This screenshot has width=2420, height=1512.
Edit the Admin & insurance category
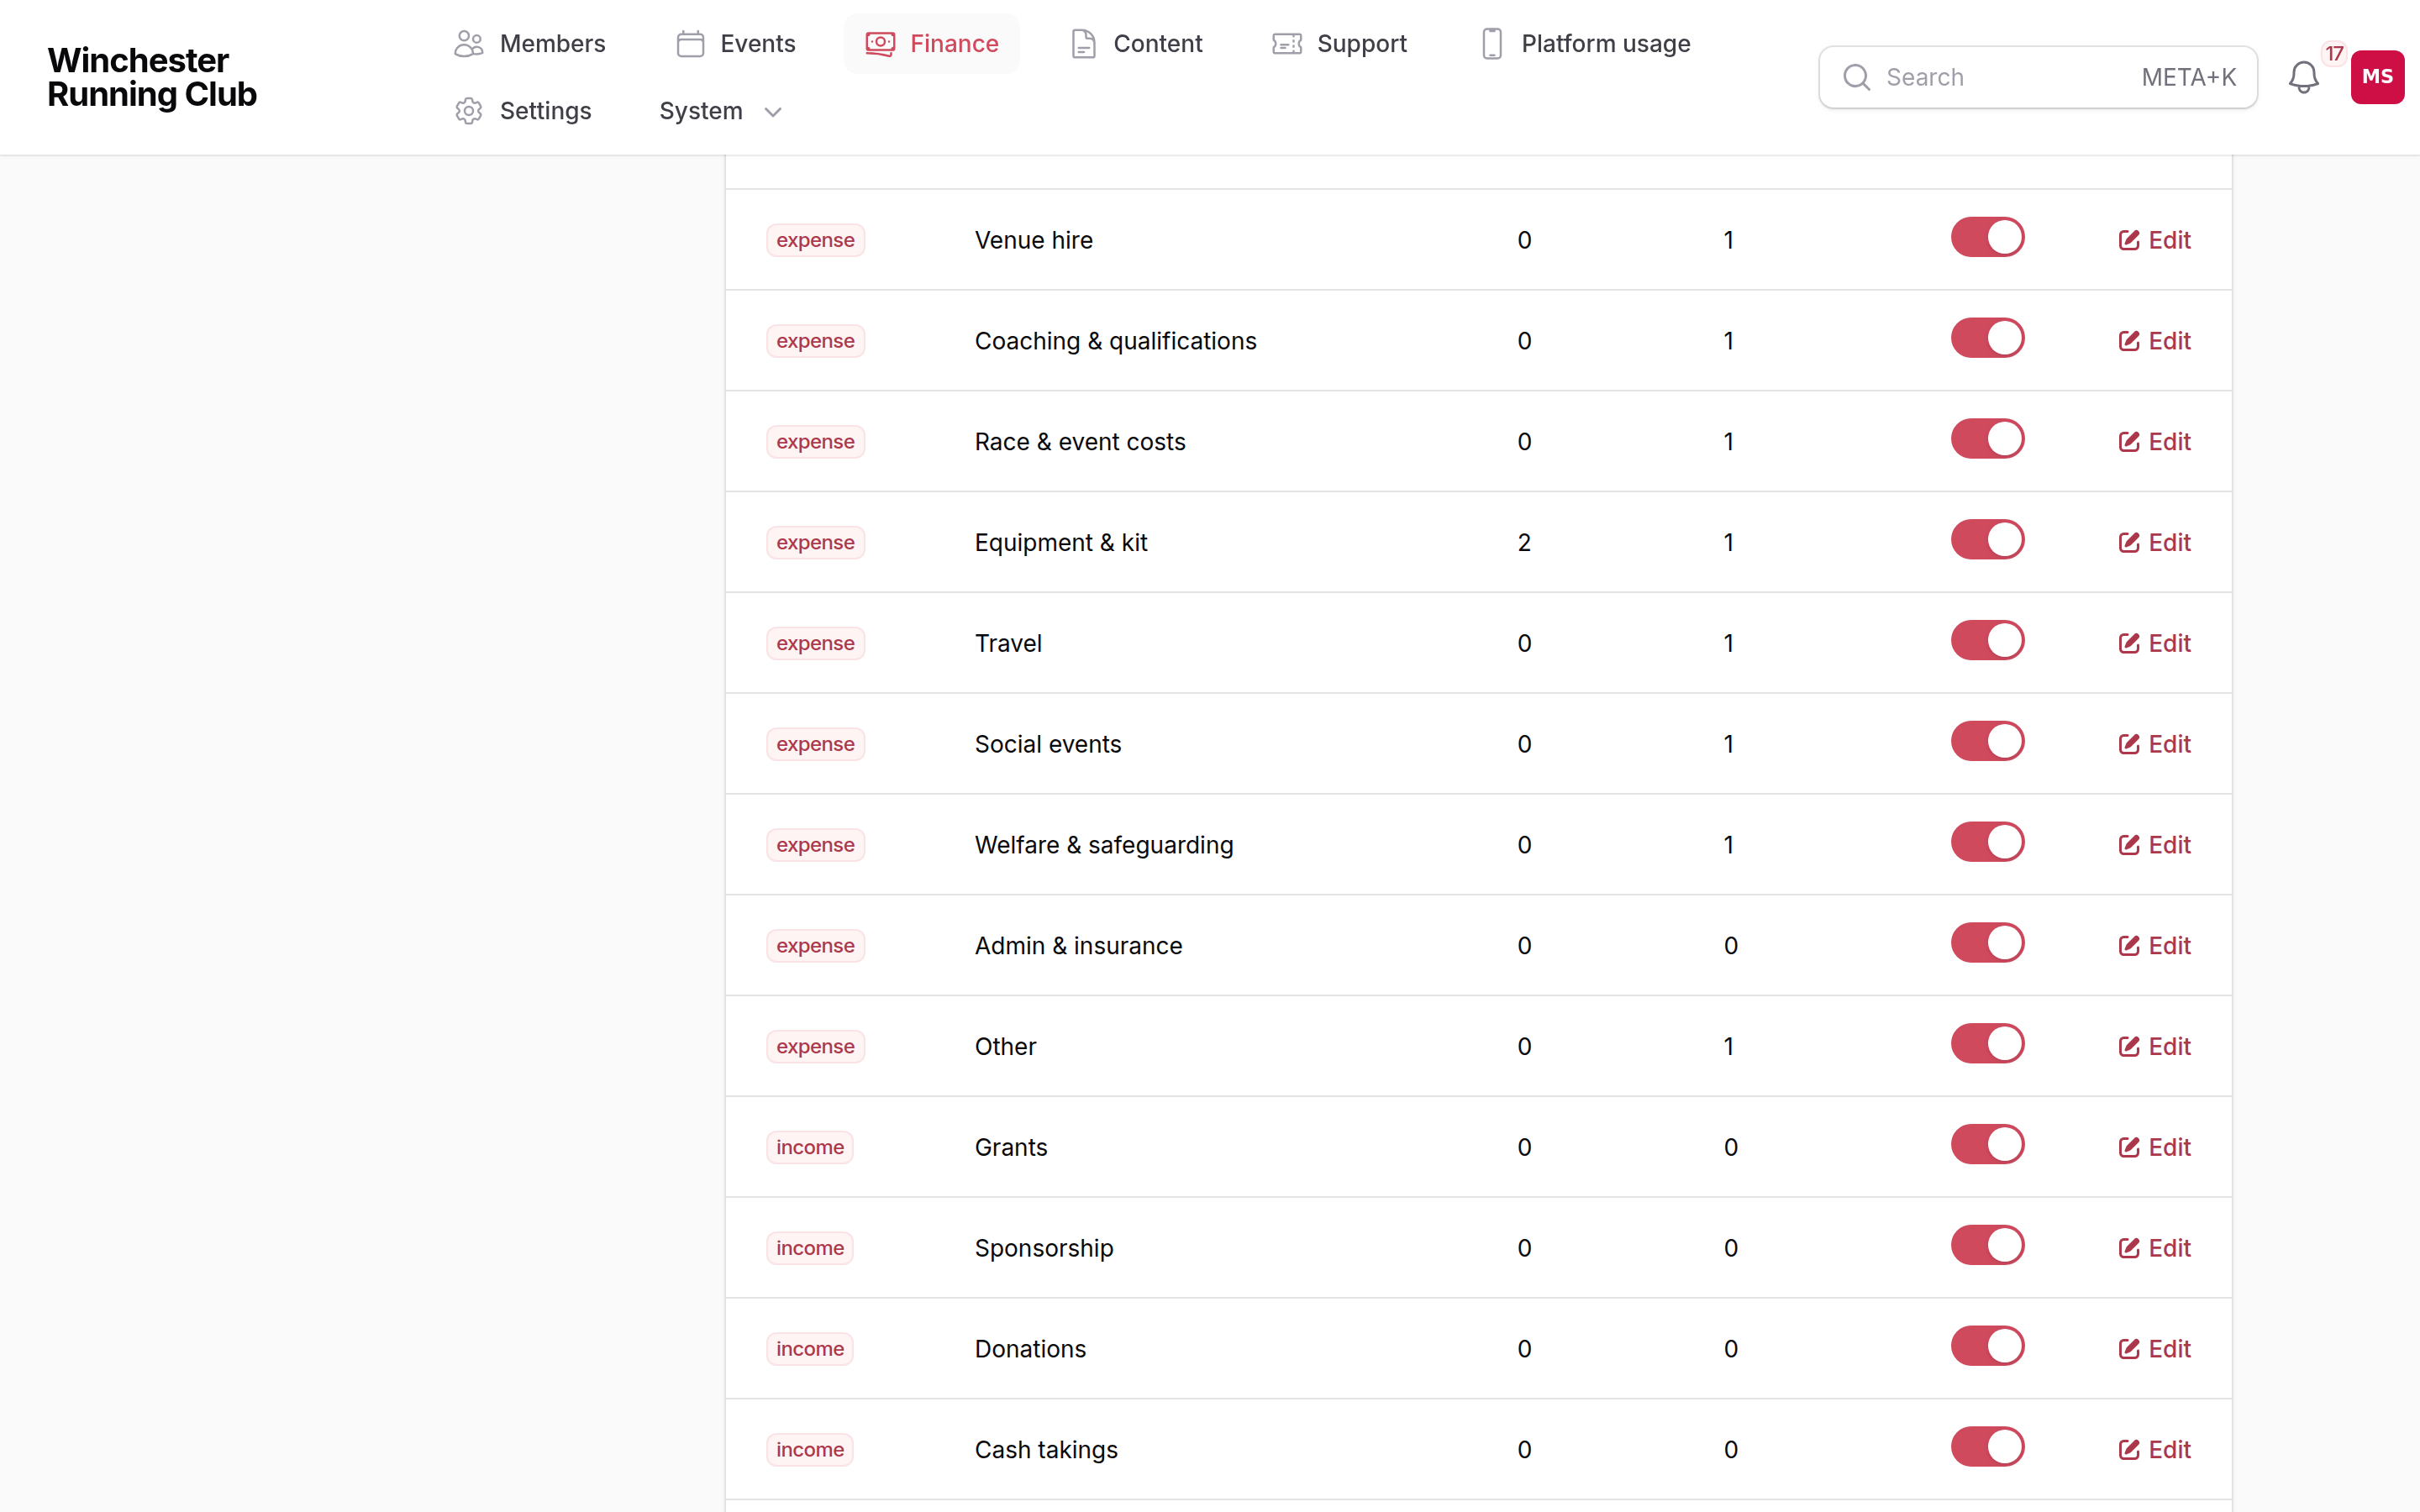2154,946
